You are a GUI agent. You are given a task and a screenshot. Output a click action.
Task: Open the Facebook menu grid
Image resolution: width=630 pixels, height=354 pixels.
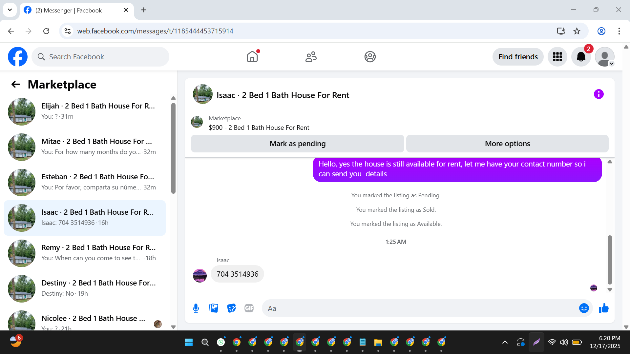pyautogui.click(x=557, y=57)
